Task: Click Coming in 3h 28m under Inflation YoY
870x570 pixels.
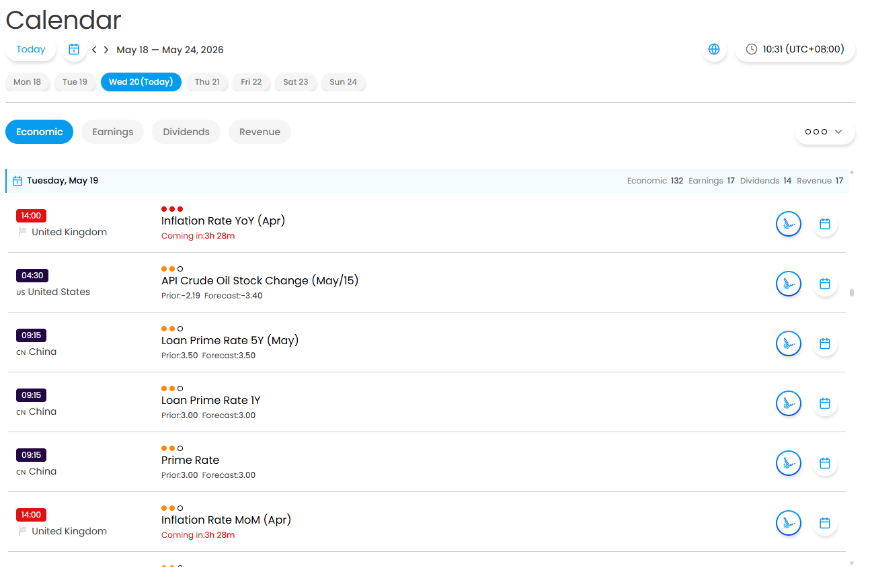Action: click(x=198, y=236)
